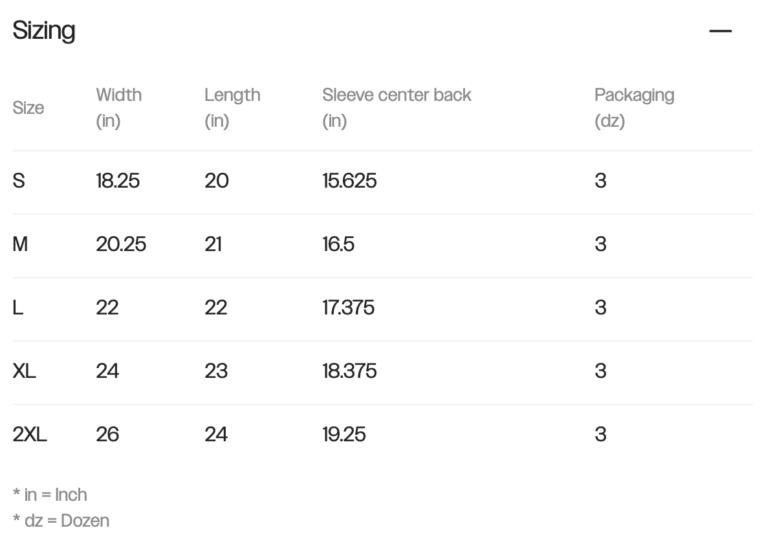The image size is (762, 550).
Task: Click the Sleeve center back column header
Action: (397, 107)
